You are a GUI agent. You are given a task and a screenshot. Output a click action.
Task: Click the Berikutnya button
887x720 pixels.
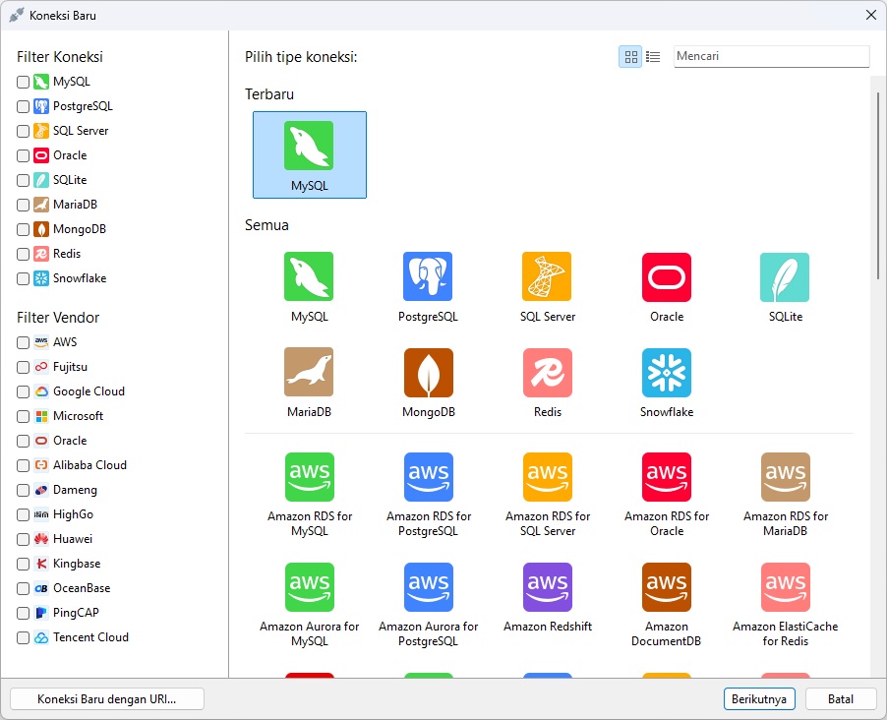pyautogui.click(x=759, y=699)
